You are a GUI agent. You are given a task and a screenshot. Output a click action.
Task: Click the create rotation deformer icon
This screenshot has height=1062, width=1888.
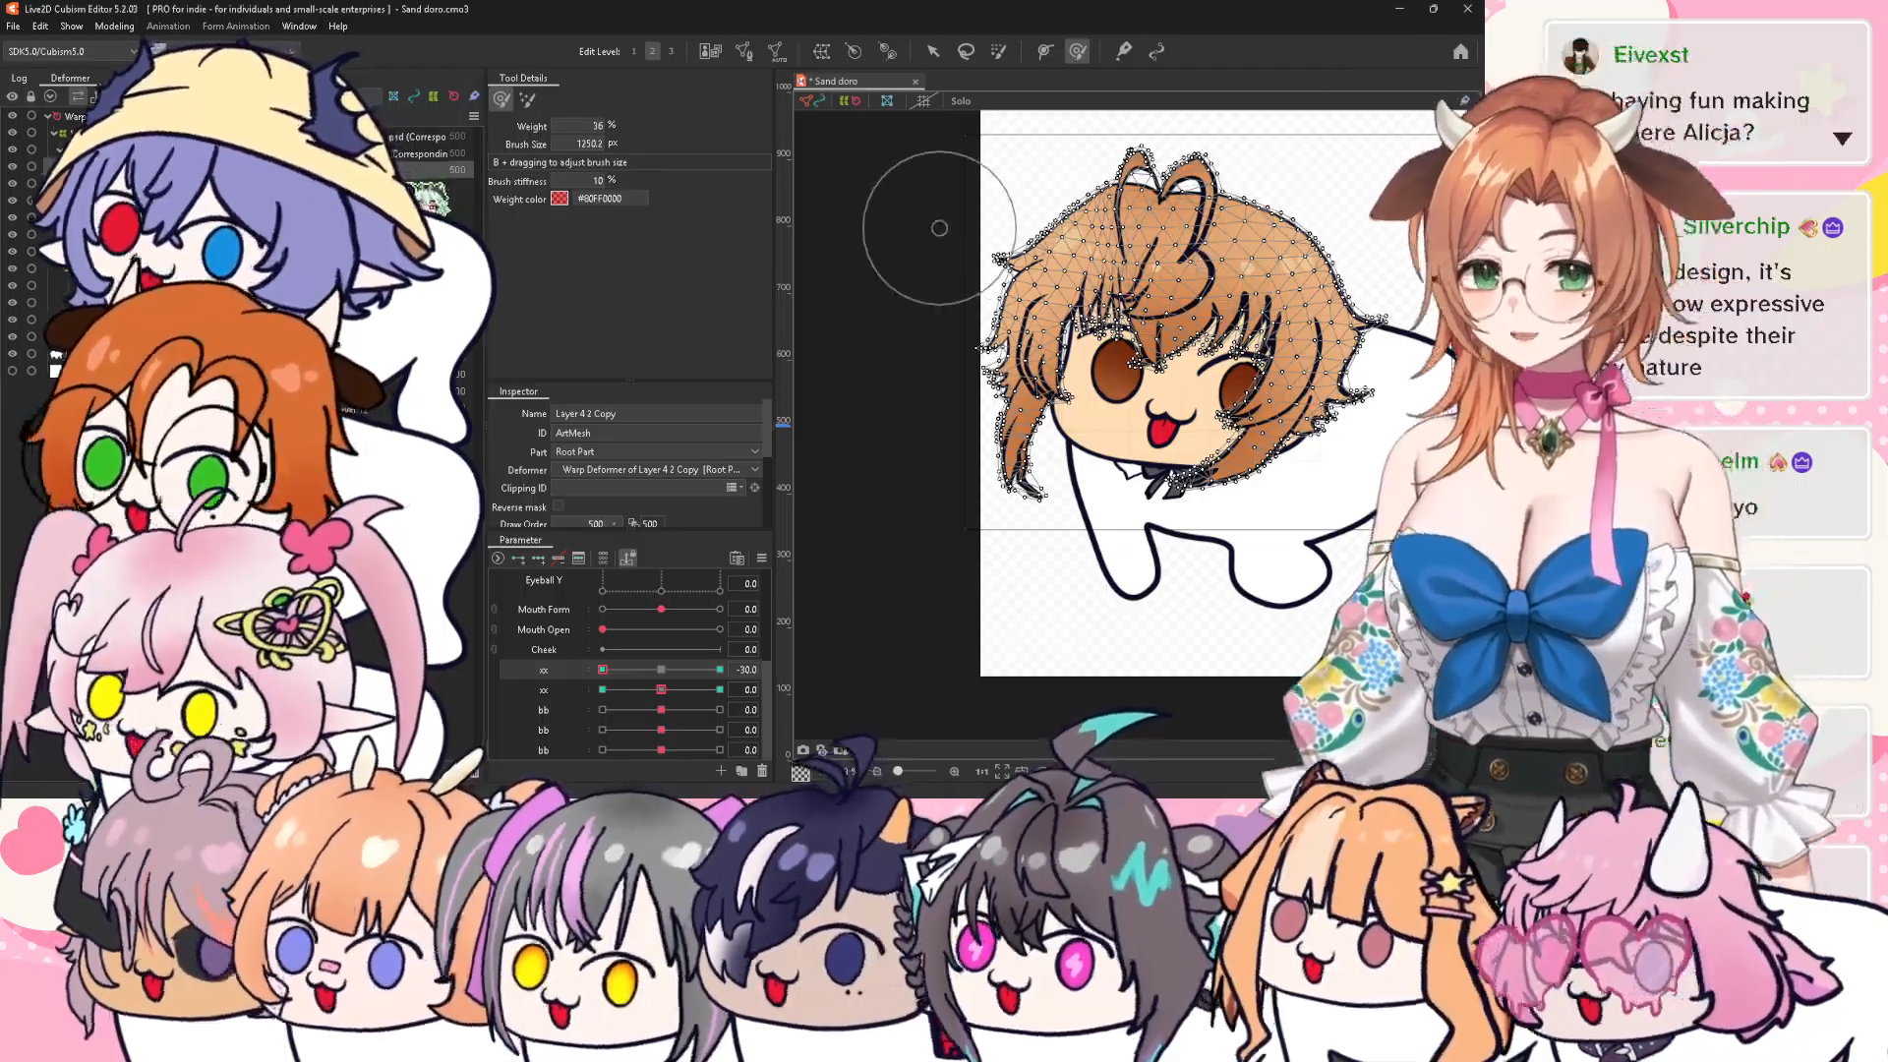[854, 51]
